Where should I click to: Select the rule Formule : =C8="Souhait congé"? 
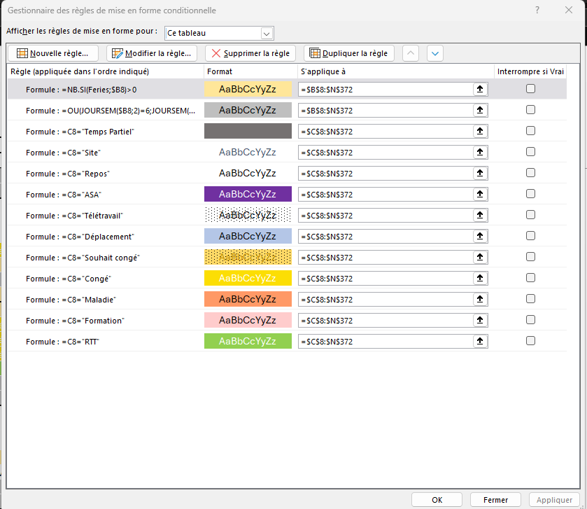[x=83, y=258]
